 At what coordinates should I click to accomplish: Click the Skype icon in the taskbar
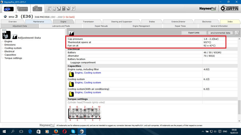73,131
